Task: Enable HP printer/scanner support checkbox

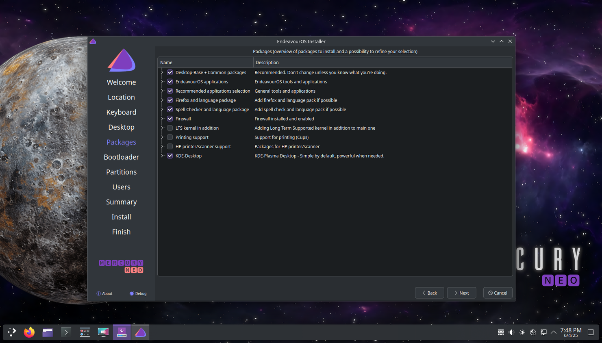Action: [170, 146]
